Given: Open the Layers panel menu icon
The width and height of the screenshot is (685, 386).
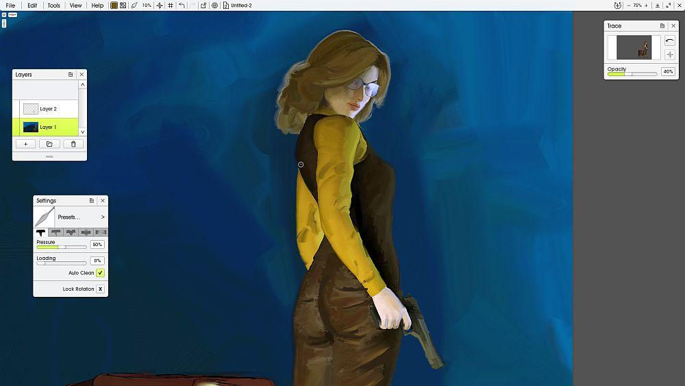Looking at the screenshot, I should tap(71, 75).
